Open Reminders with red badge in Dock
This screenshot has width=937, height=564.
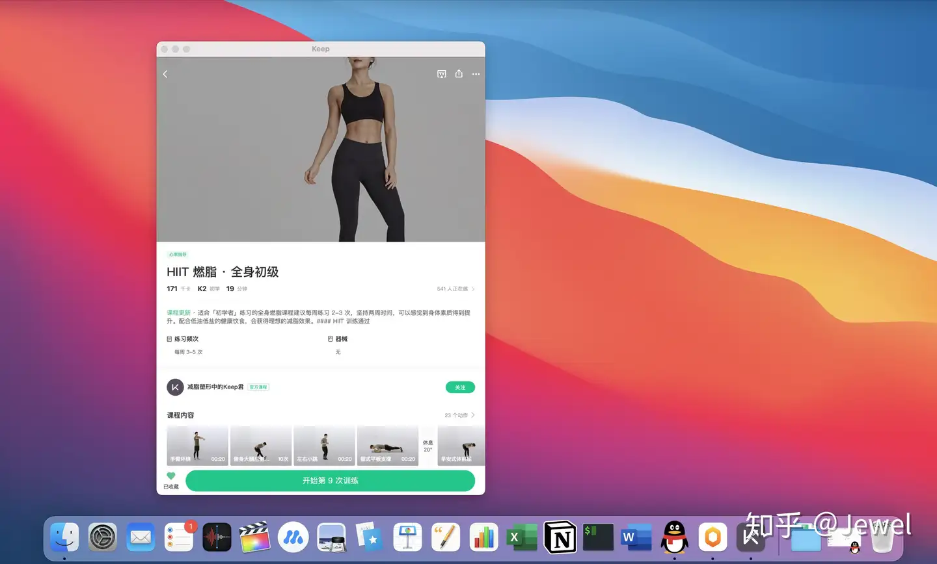coord(179,537)
